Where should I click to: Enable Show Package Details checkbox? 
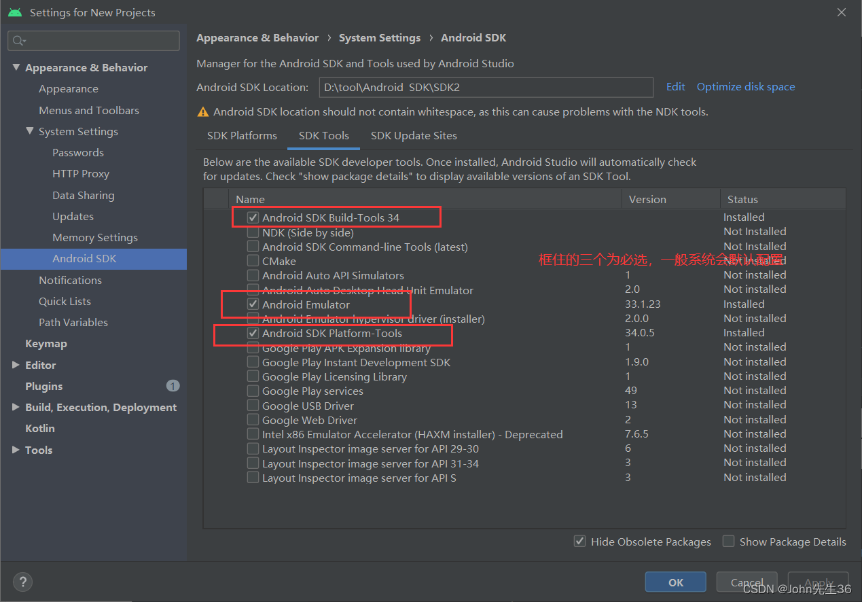(x=728, y=542)
